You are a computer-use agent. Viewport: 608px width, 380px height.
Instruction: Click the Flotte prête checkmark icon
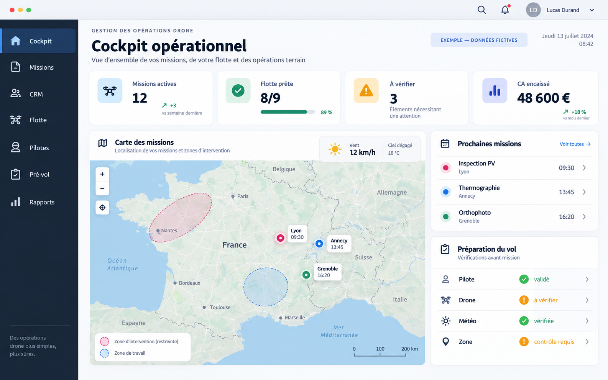point(238,91)
